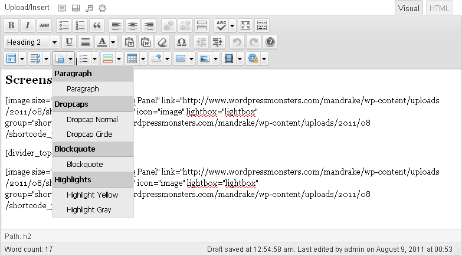Image resolution: width=462 pixels, height=256 pixels.
Task: Insert a custom character (Omega)
Action: point(181,42)
